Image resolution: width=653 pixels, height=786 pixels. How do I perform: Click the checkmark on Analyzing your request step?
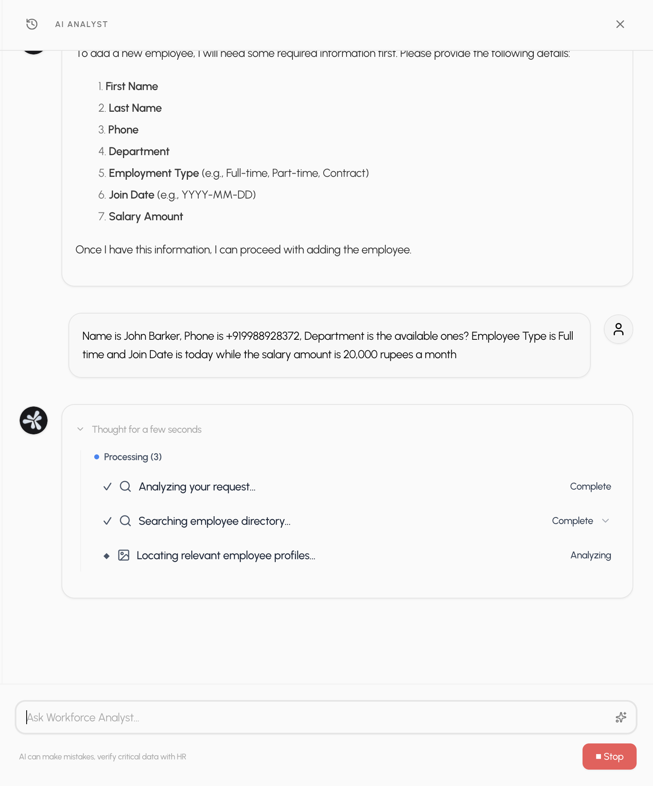coord(107,487)
